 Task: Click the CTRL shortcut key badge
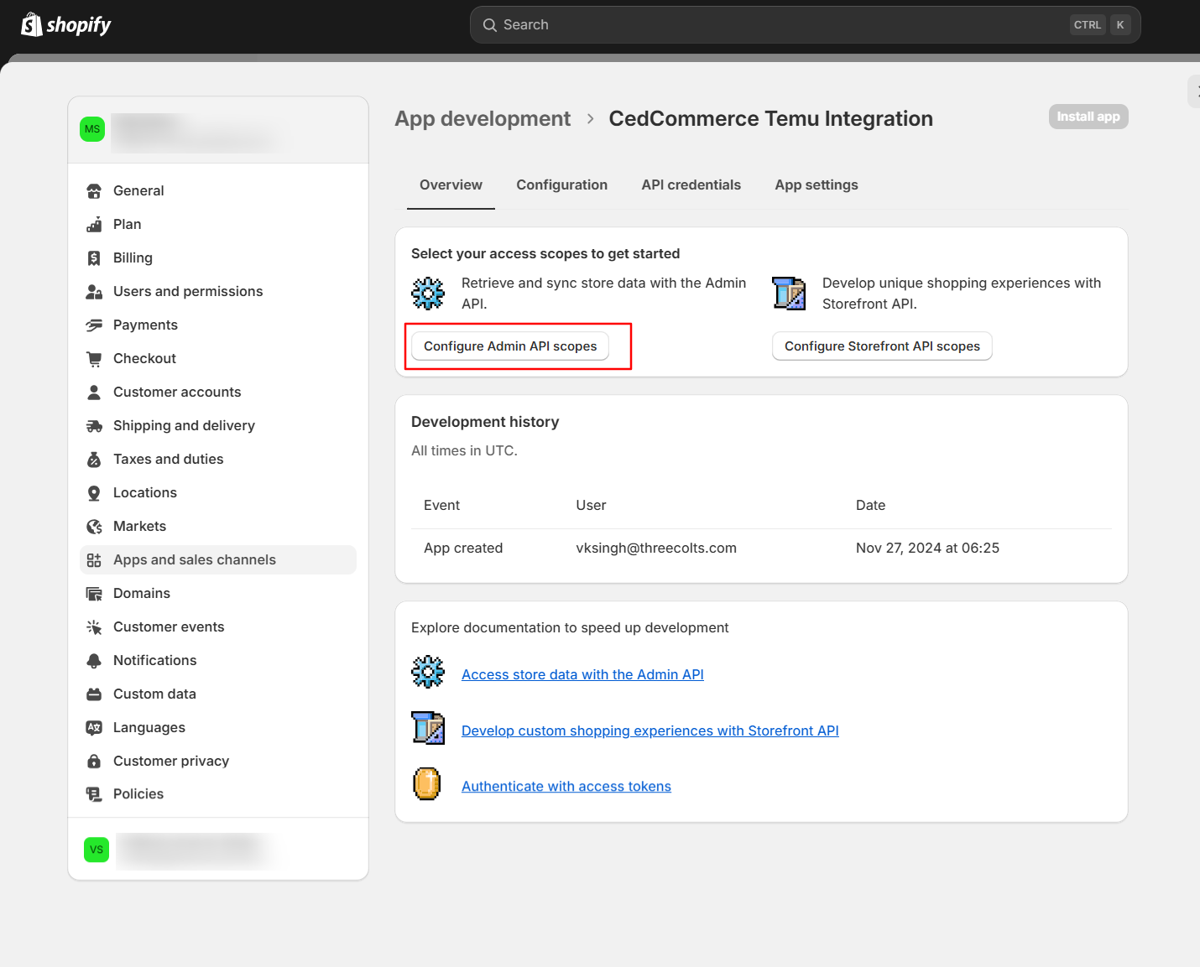coord(1087,25)
